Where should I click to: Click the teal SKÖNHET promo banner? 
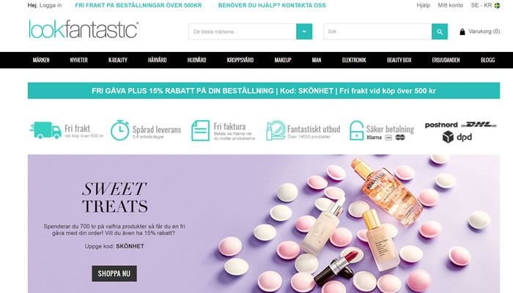(264, 91)
